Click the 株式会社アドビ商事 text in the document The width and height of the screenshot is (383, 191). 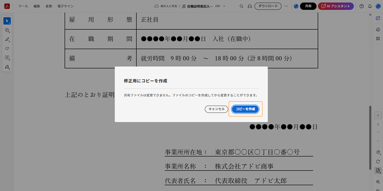[x=244, y=167]
